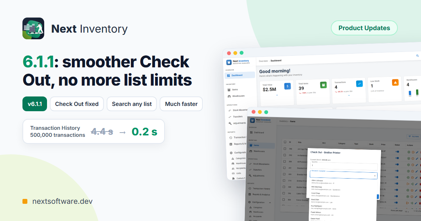This screenshot has height=221, width=421.
Task: Click the Product Updates pill
Action: click(364, 28)
